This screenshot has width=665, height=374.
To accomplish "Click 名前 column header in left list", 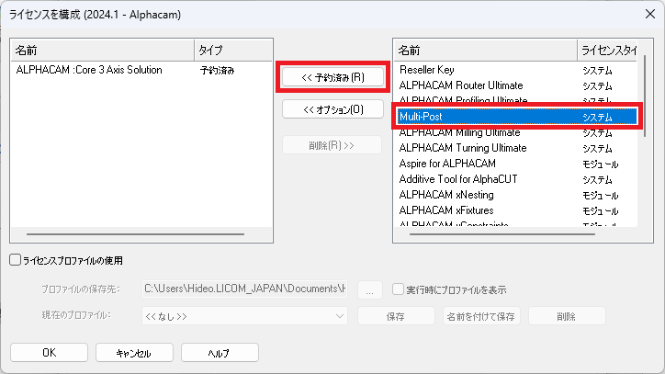I will tap(103, 51).
